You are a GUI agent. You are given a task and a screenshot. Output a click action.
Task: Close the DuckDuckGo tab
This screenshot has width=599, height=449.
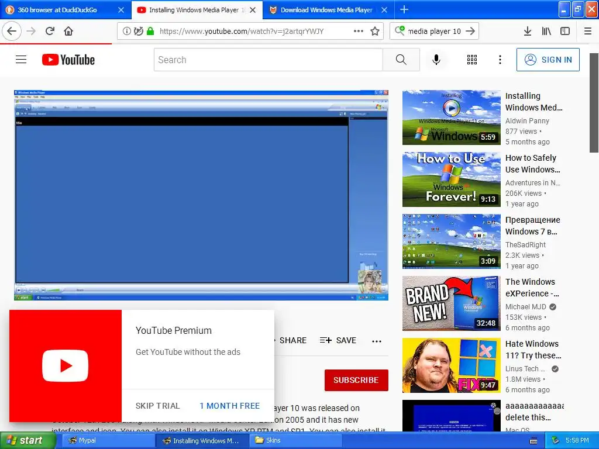[x=121, y=10]
